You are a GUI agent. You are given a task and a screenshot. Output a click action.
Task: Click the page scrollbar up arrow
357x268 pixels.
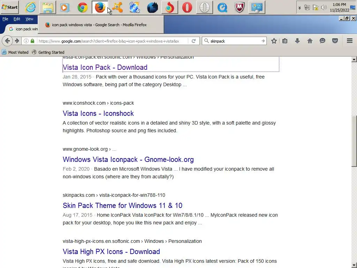pyautogui.click(x=354, y=59)
